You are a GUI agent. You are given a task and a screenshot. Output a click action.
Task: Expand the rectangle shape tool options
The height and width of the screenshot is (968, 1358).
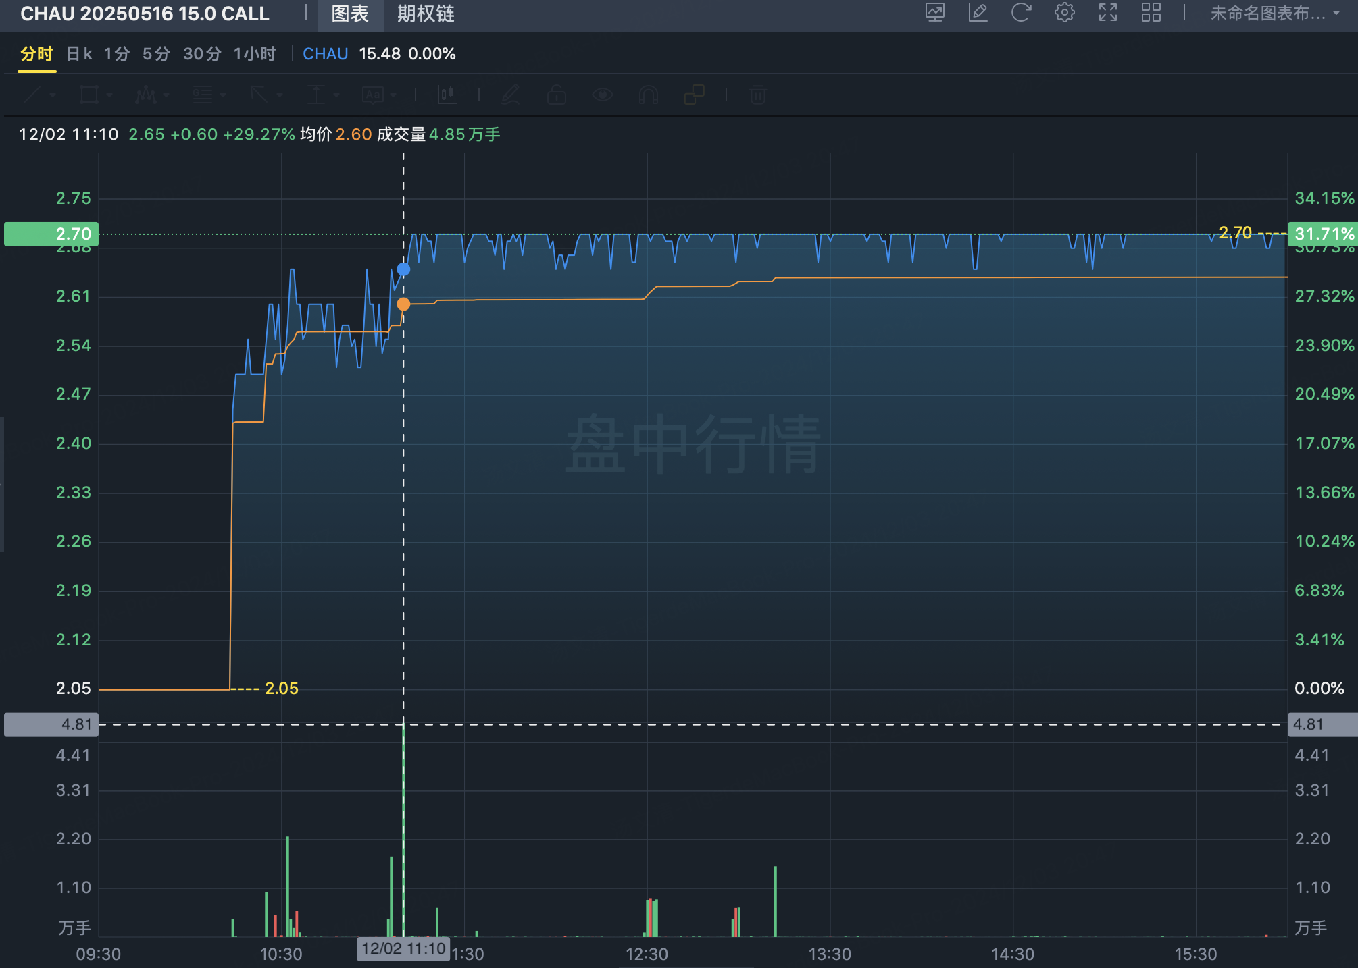(109, 95)
